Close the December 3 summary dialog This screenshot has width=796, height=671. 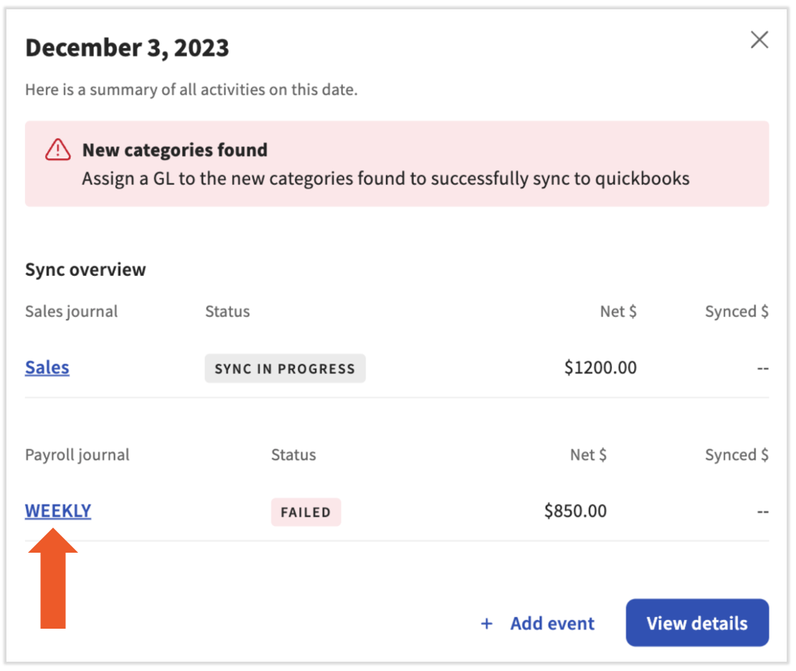tap(759, 40)
